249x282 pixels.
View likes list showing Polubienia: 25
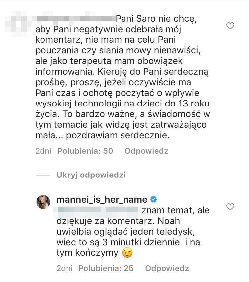[106, 268]
